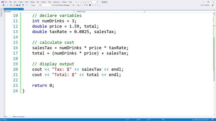This screenshot has width=216, height=121.
Task: Click the New Project toolbar icon
Action: 11,5
